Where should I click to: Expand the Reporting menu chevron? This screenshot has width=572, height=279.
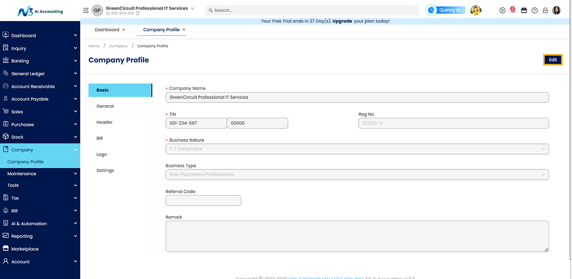point(75,236)
